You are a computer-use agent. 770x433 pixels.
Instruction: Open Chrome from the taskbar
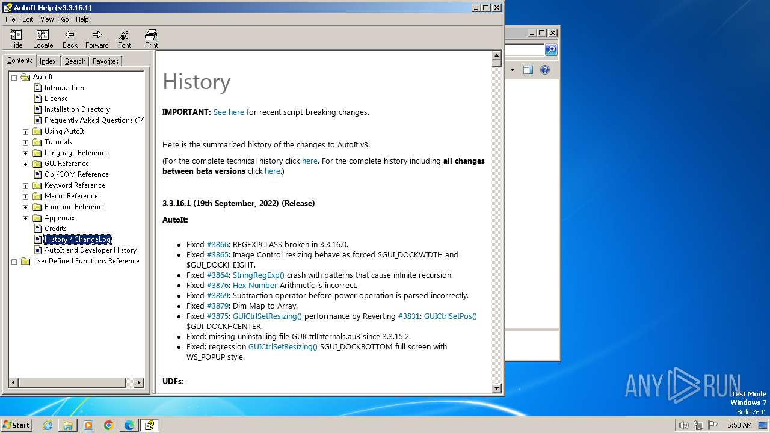click(109, 425)
